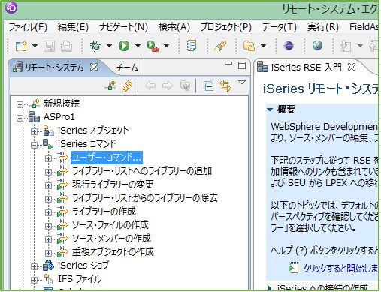Click the Collapse All icon
This screenshot has width=381, height=292.
(208, 86)
